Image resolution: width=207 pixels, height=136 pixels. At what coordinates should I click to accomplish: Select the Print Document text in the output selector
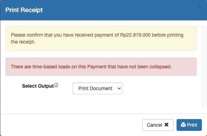point(95,88)
